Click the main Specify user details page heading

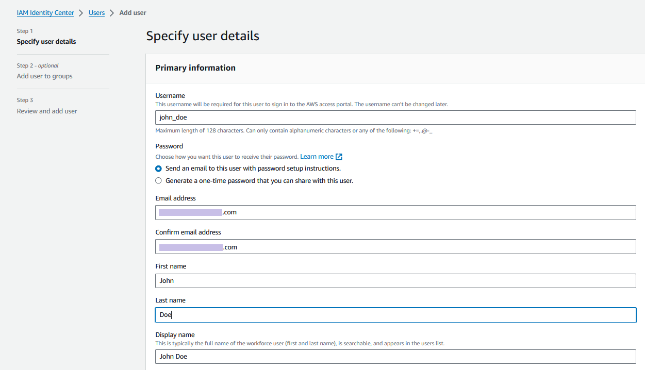[203, 36]
